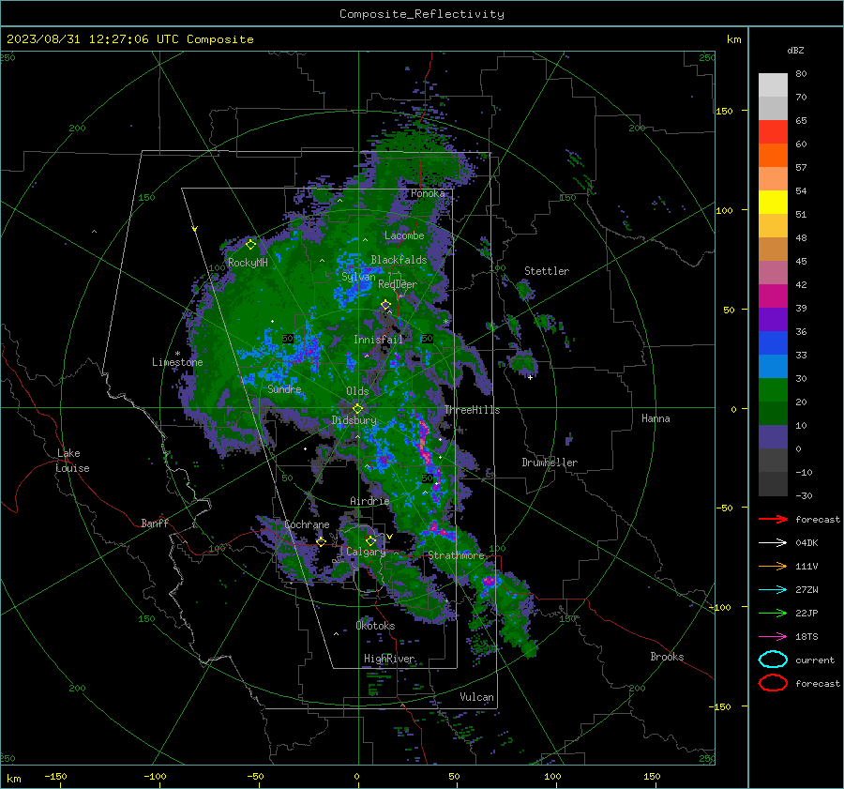
Task: Pick the magenta 42 dBZ legend swatch
Action: pyautogui.click(x=773, y=296)
